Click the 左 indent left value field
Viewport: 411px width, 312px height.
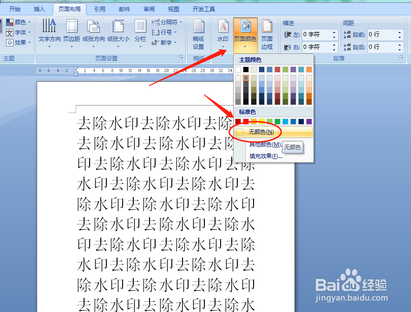[x=317, y=34]
